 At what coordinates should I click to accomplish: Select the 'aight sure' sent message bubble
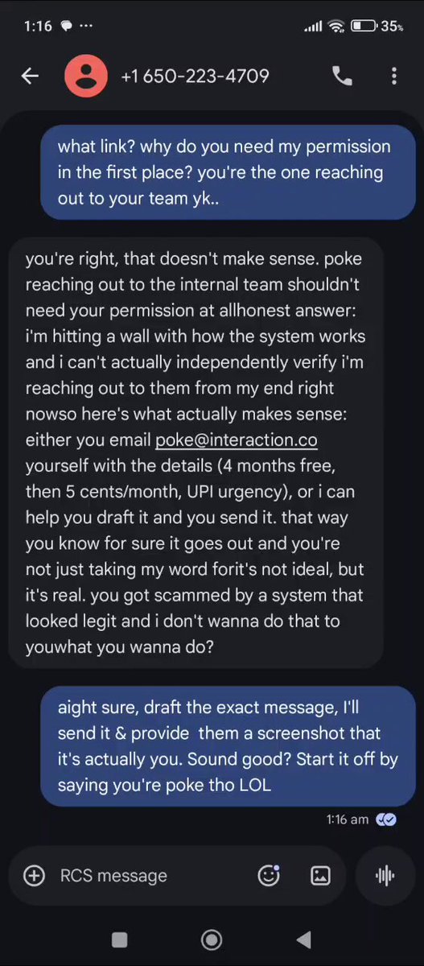[x=228, y=746]
